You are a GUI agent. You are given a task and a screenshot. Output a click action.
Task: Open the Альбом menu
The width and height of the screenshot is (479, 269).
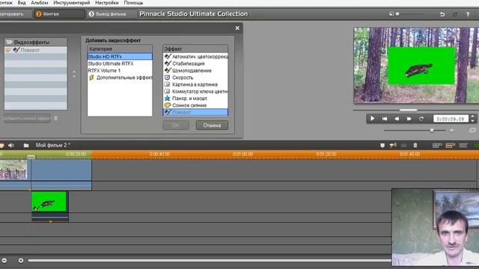pyautogui.click(x=40, y=3)
